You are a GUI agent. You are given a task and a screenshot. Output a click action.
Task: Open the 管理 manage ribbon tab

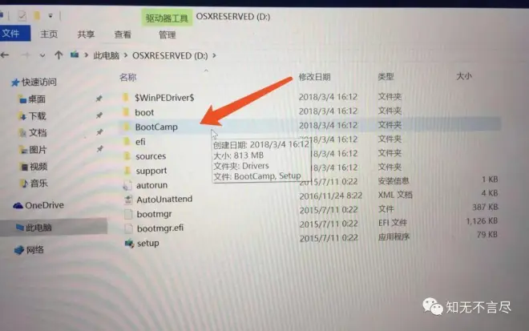pyautogui.click(x=167, y=34)
